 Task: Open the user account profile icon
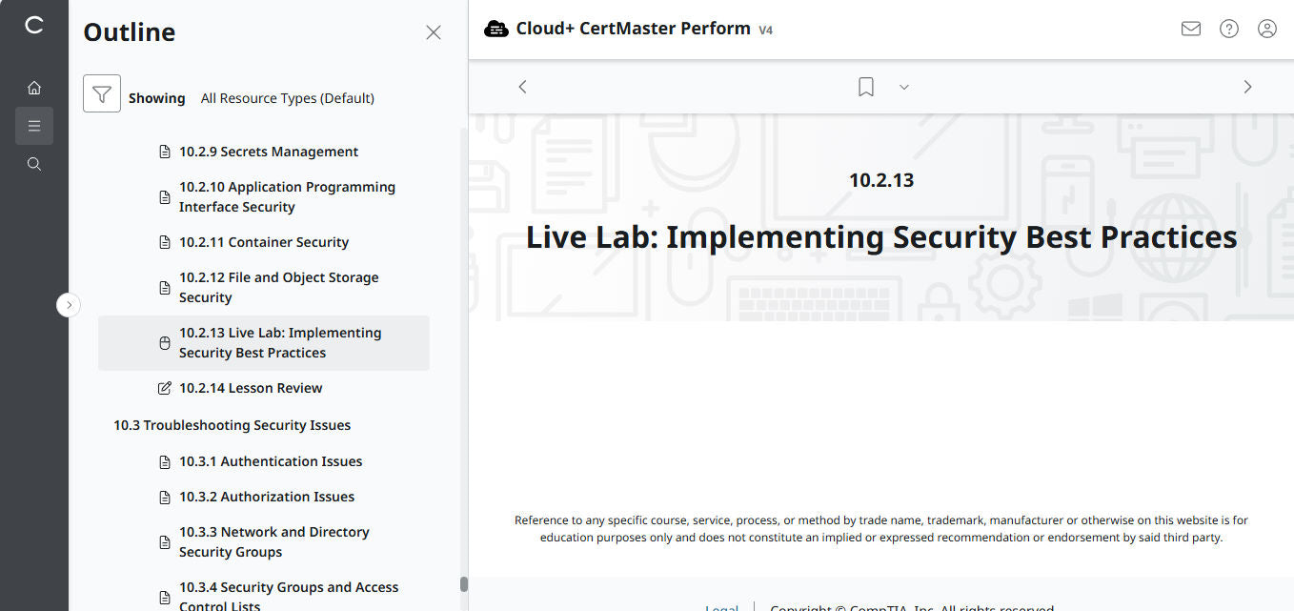tap(1266, 29)
